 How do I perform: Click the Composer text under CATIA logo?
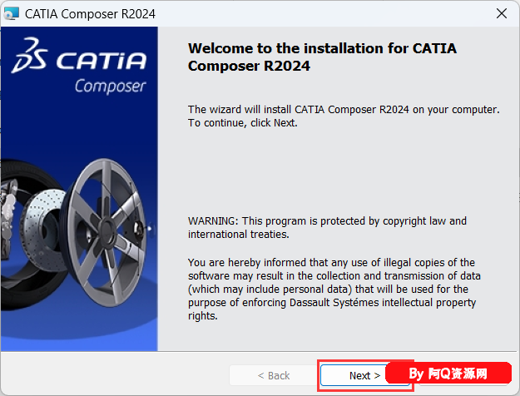coord(110,86)
